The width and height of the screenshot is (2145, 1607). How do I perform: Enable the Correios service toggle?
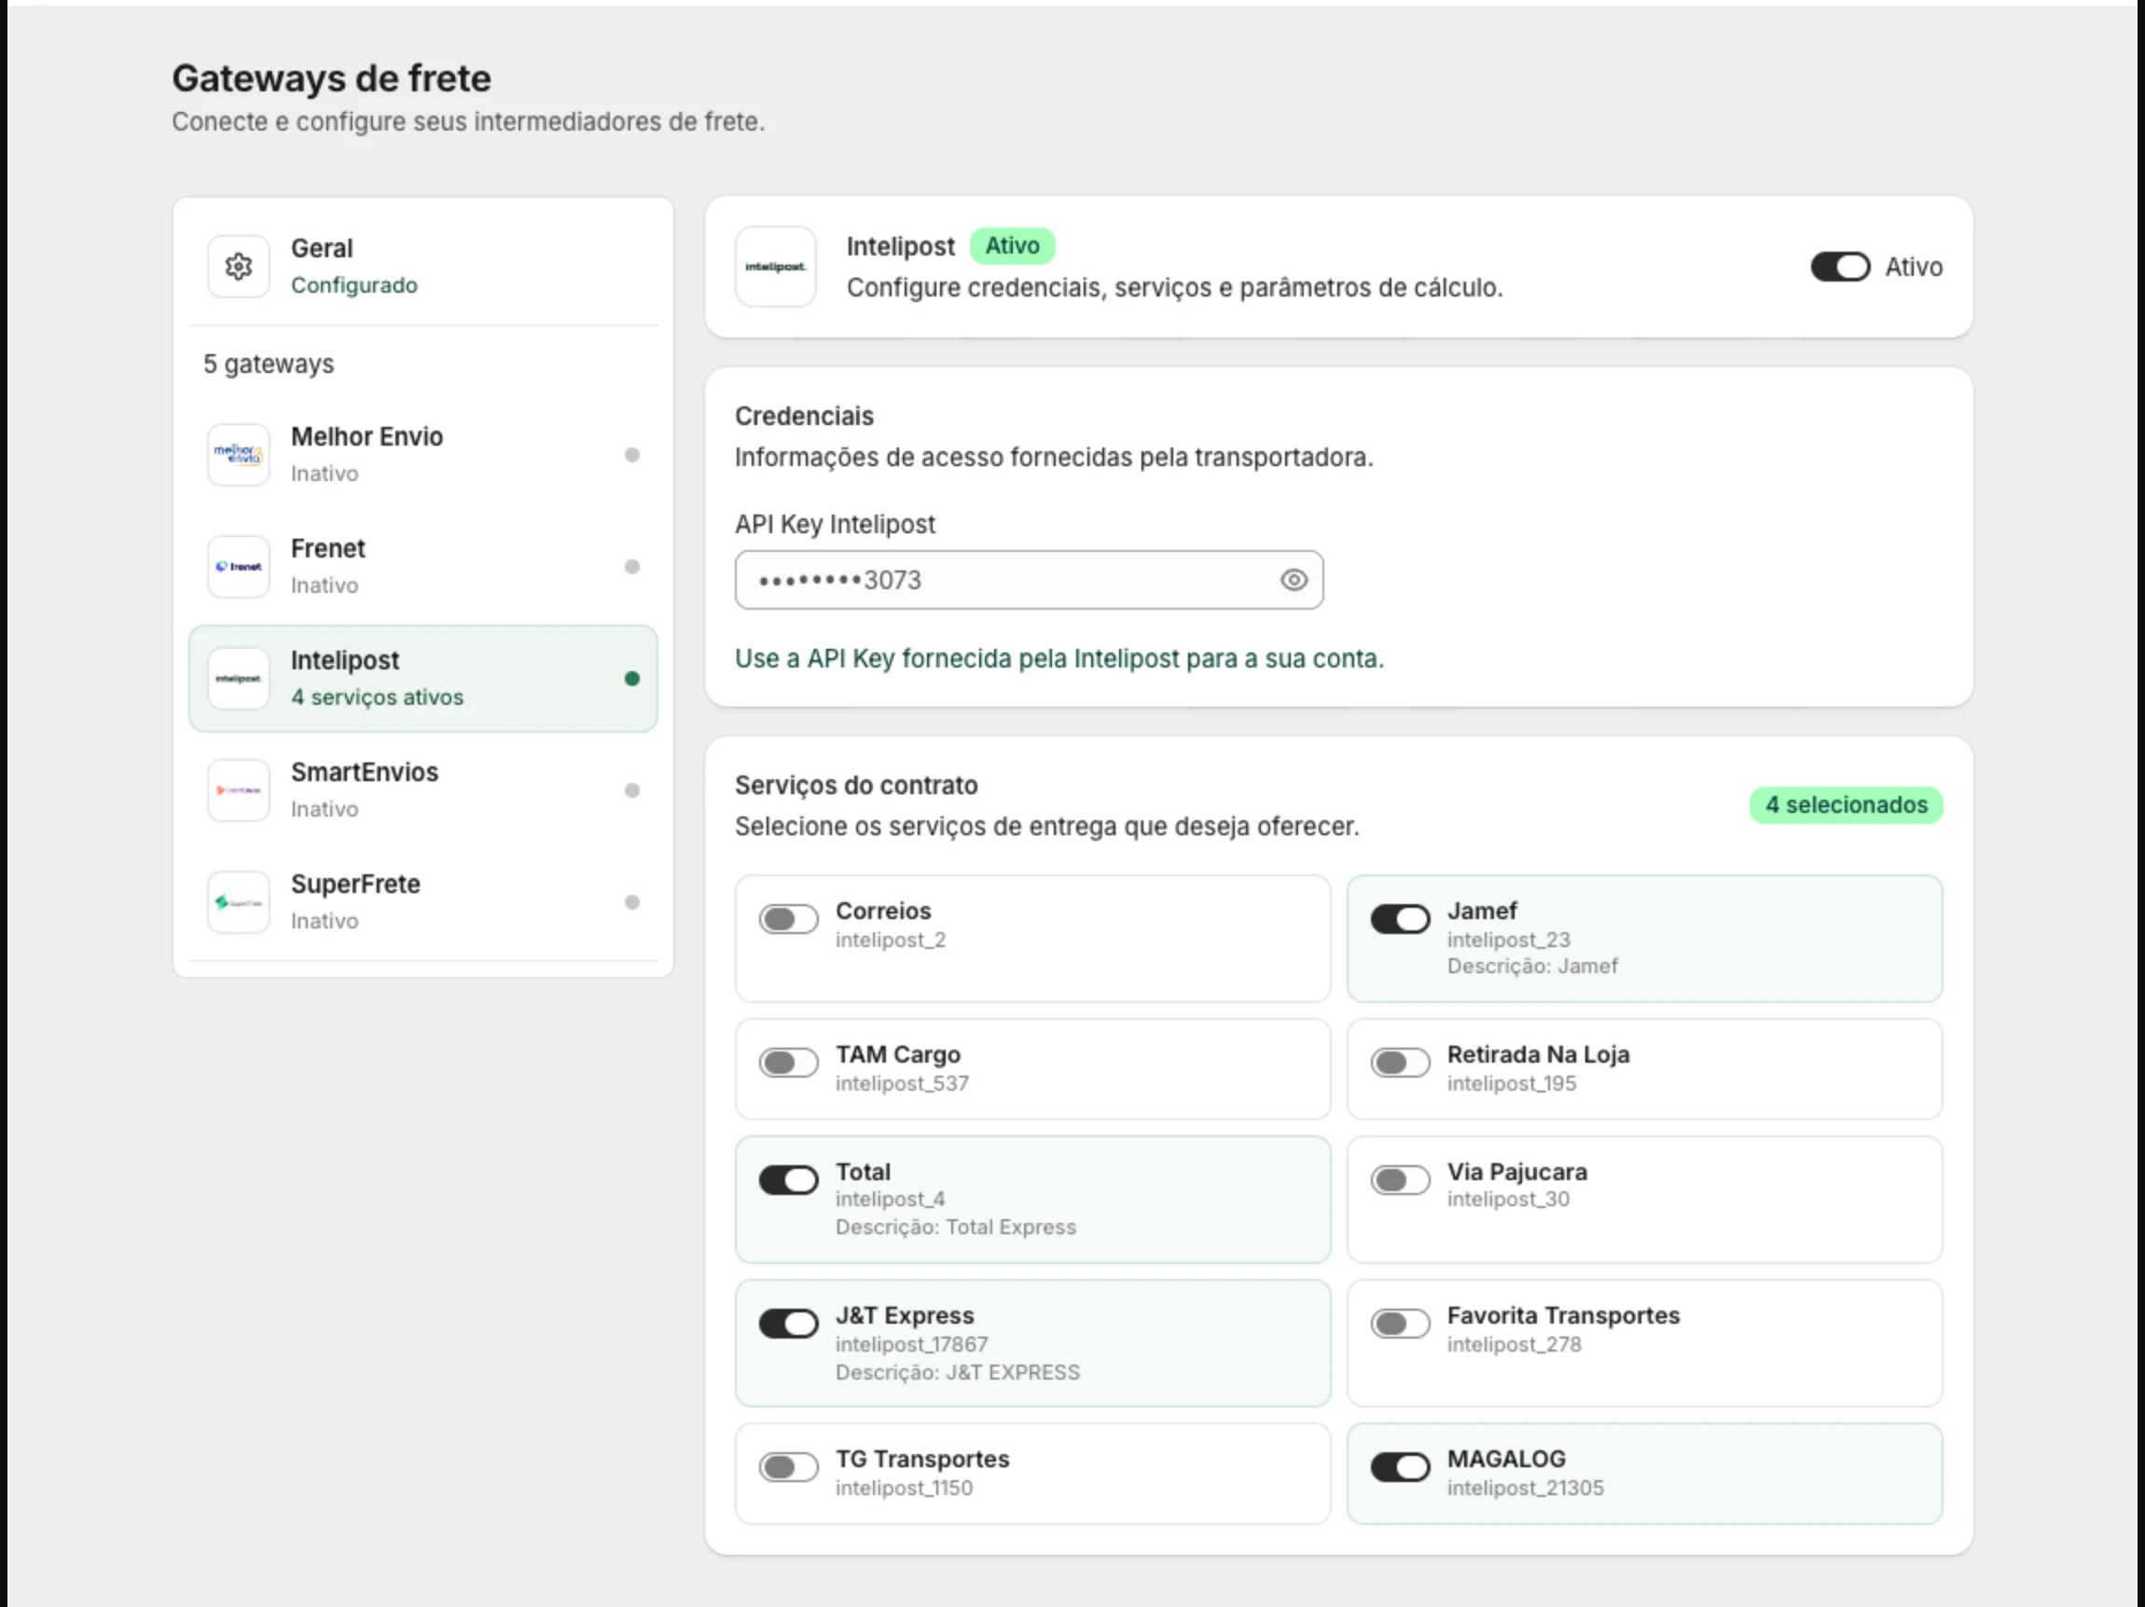click(x=788, y=919)
